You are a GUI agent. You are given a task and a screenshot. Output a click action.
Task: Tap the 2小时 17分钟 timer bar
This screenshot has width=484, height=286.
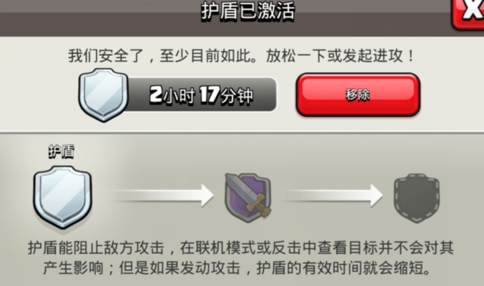pos(202,95)
